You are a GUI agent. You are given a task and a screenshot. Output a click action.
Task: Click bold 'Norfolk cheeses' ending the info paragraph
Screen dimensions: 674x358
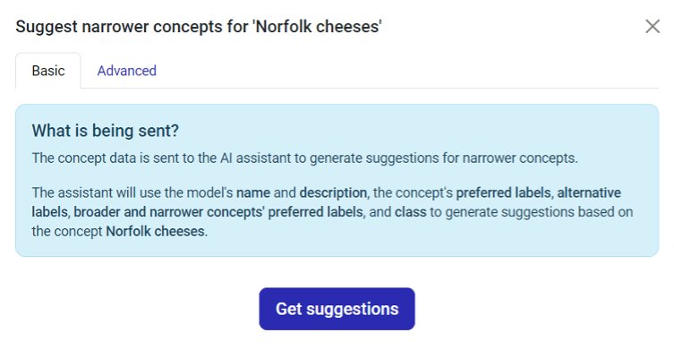[x=156, y=232]
